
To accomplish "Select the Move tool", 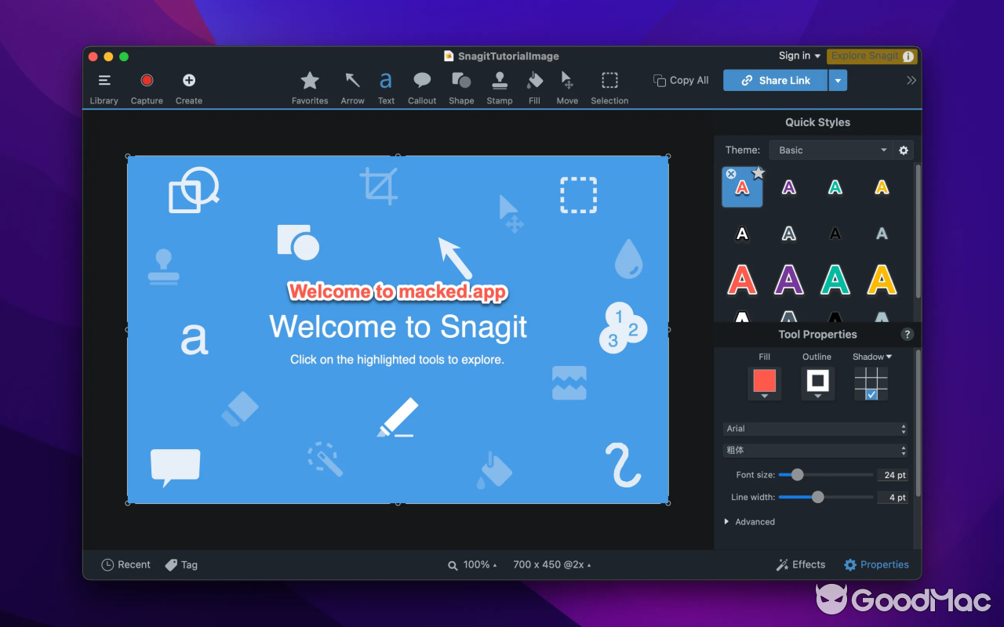I will [567, 86].
